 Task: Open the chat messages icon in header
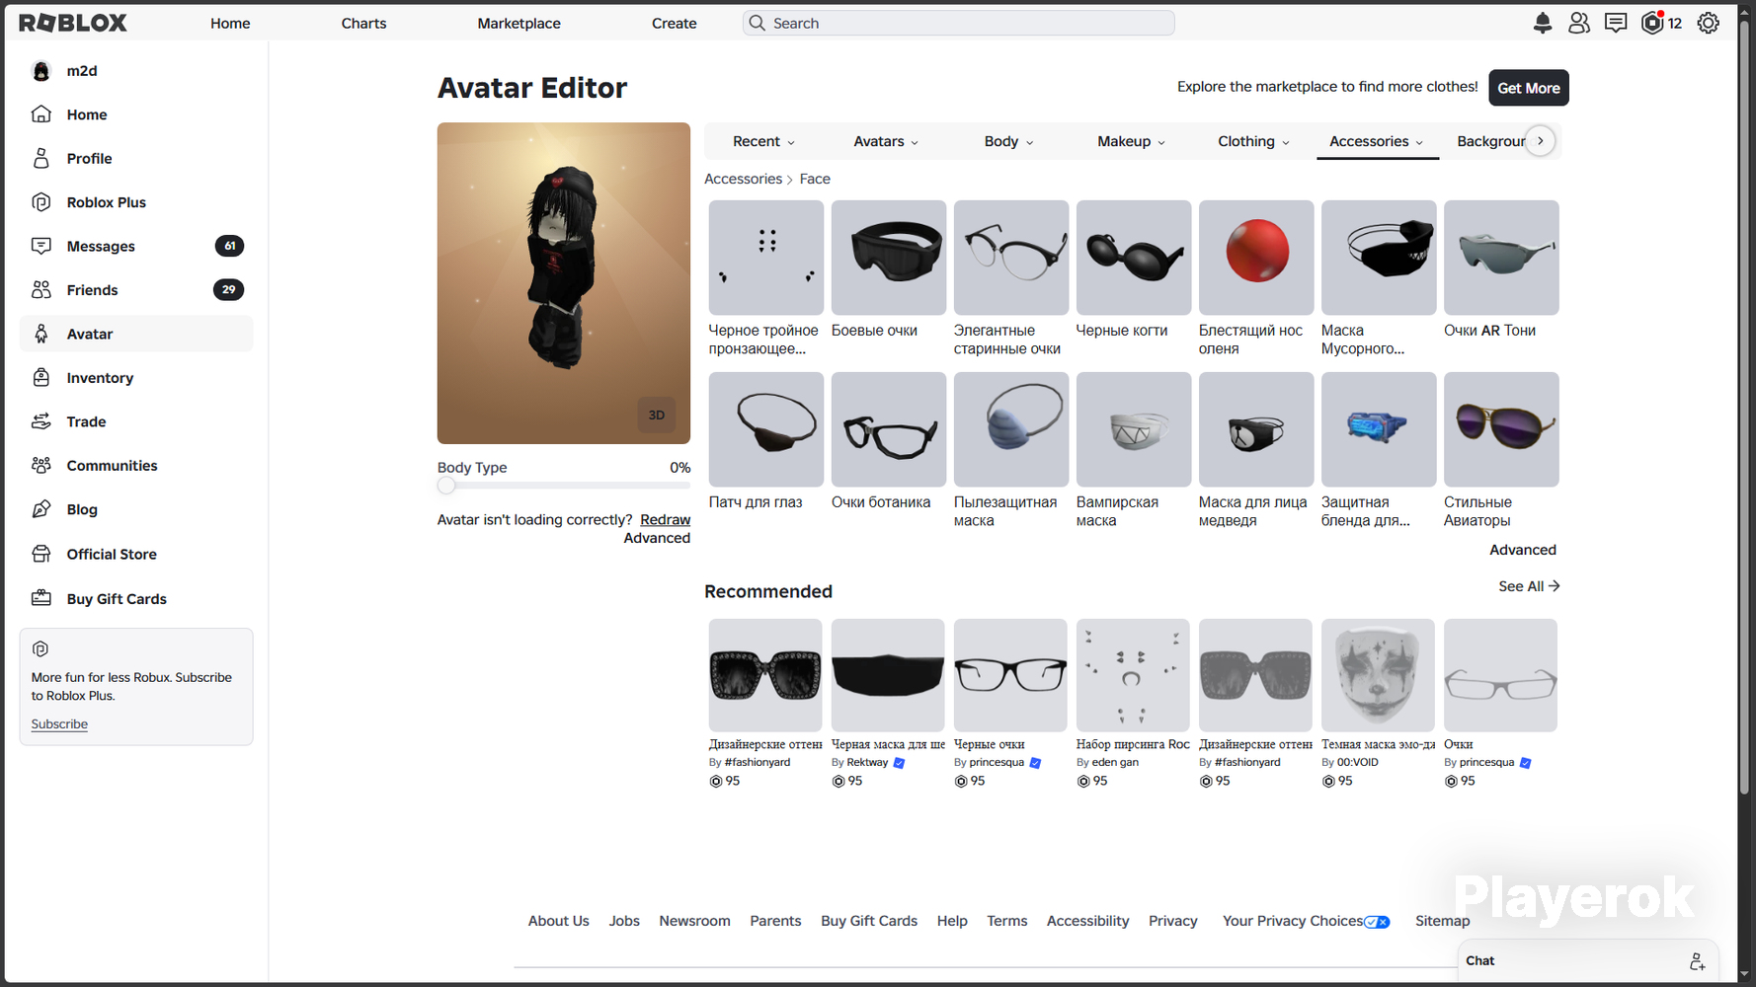point(1616,23)
